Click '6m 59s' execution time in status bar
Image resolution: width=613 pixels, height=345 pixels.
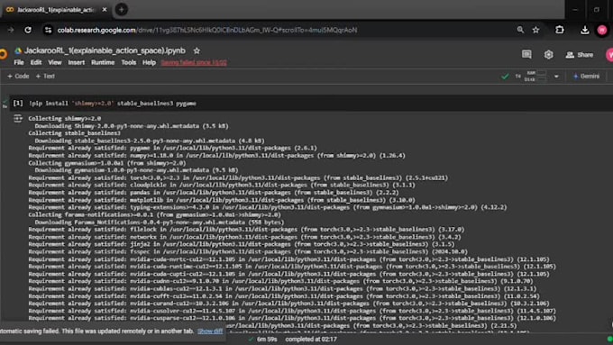coord(267,339)
